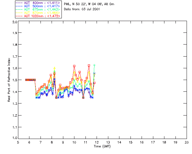Viewport: 192px width, 154px height.
Task: Click the 17 x-axis tick label
Action: (153, 142)
